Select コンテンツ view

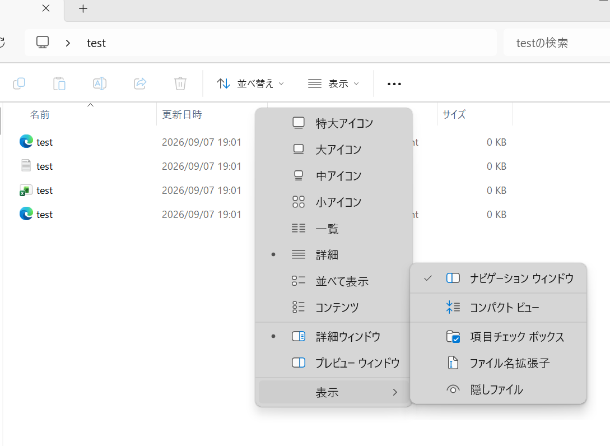(x=334, y=308)
